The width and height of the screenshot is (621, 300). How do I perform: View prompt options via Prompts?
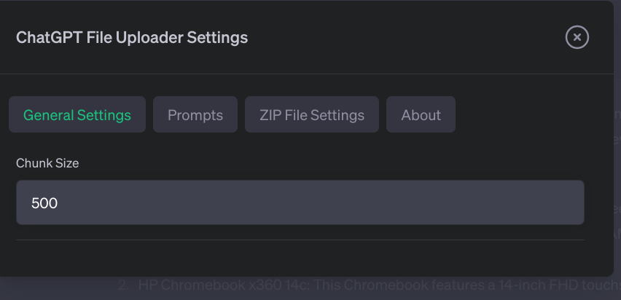tap(195, 115)
